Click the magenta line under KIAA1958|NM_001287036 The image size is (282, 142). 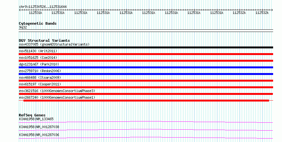click(146, 138)
